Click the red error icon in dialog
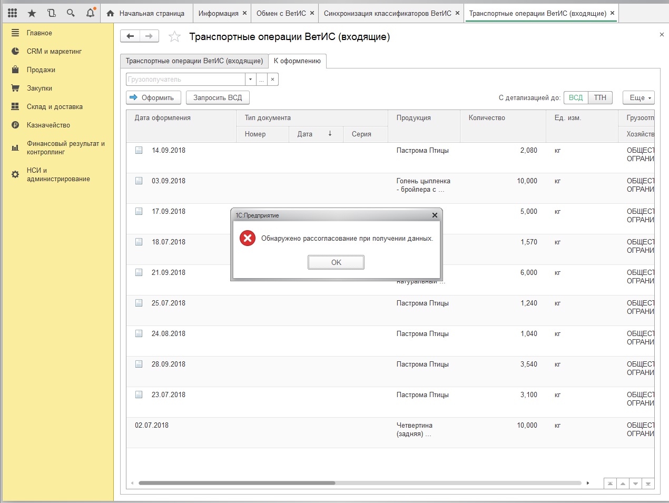Screen dimensions: 669x503 (x=248, y=238)
